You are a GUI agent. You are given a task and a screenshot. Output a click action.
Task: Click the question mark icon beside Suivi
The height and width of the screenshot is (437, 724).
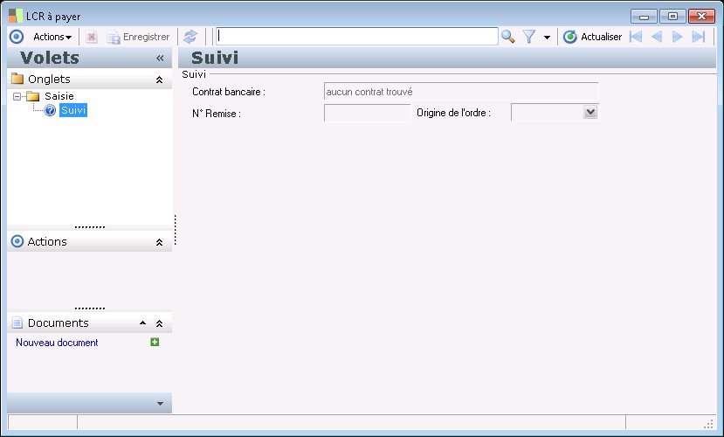(50, 110)
